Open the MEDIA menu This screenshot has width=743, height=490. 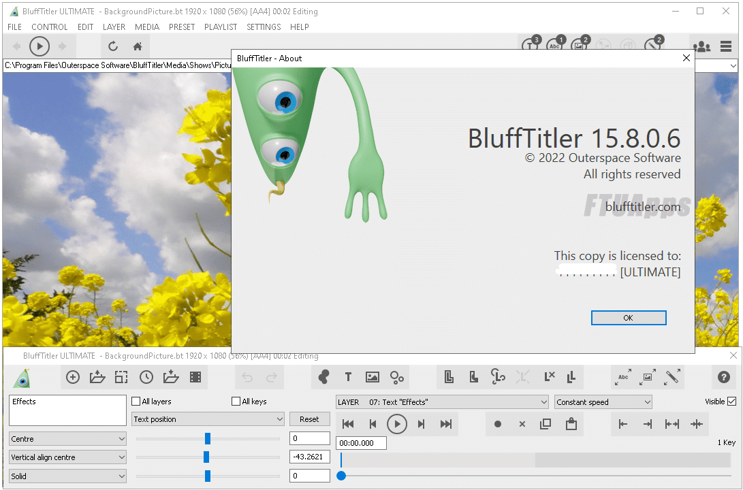click(x=147, y=27)
